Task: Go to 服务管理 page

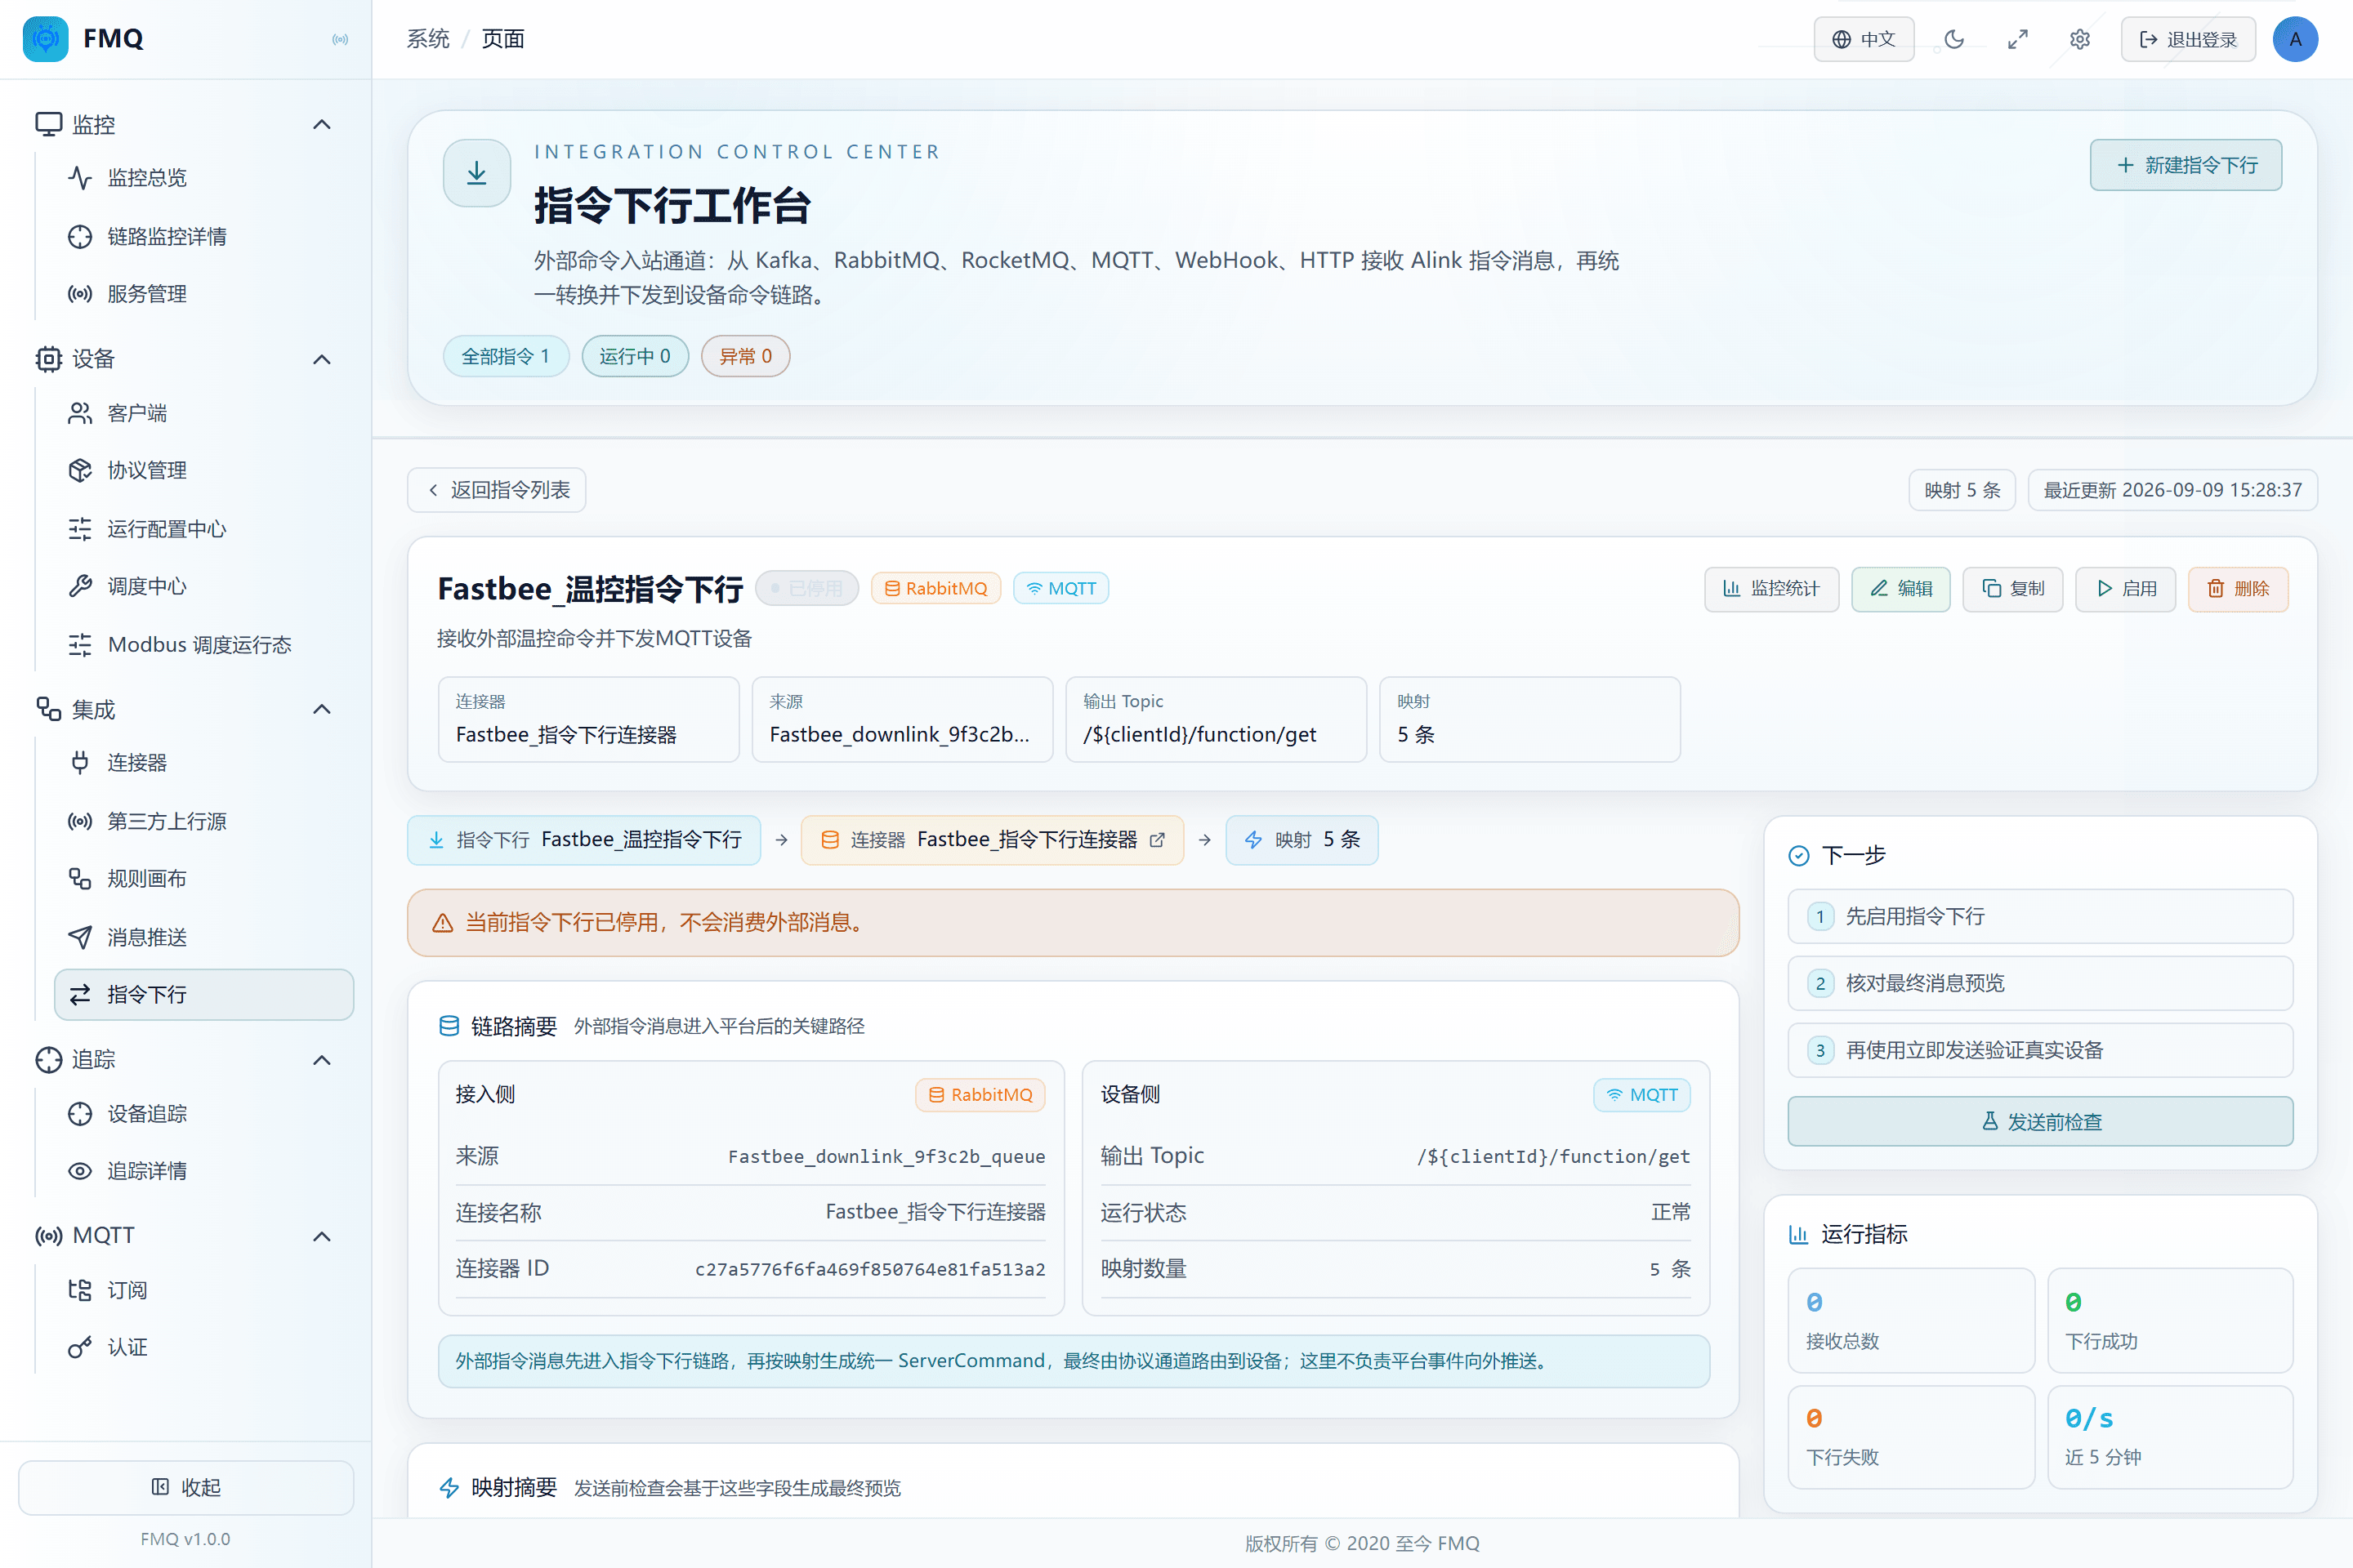Action: 204,294
